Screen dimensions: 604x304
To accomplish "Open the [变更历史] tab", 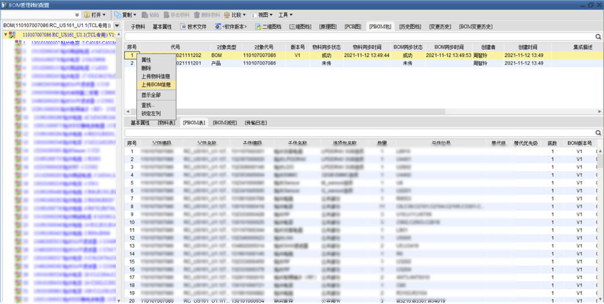I will [440, 27].
